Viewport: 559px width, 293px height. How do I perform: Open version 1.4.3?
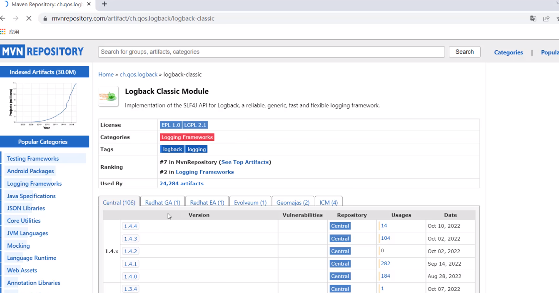coord(130,239)
